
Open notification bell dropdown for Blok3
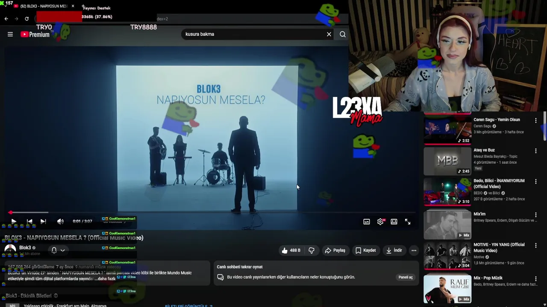58,250
